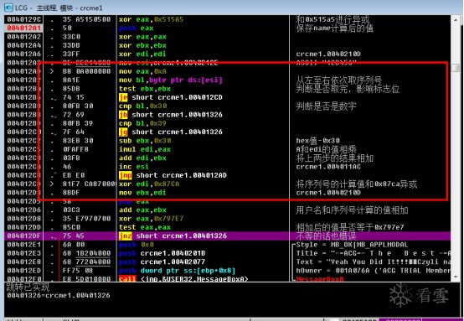The height and width of the screenshot is (321, 464).
Task: Select the breakpoint address 004012A1
Action: click(x=24, y=28)
